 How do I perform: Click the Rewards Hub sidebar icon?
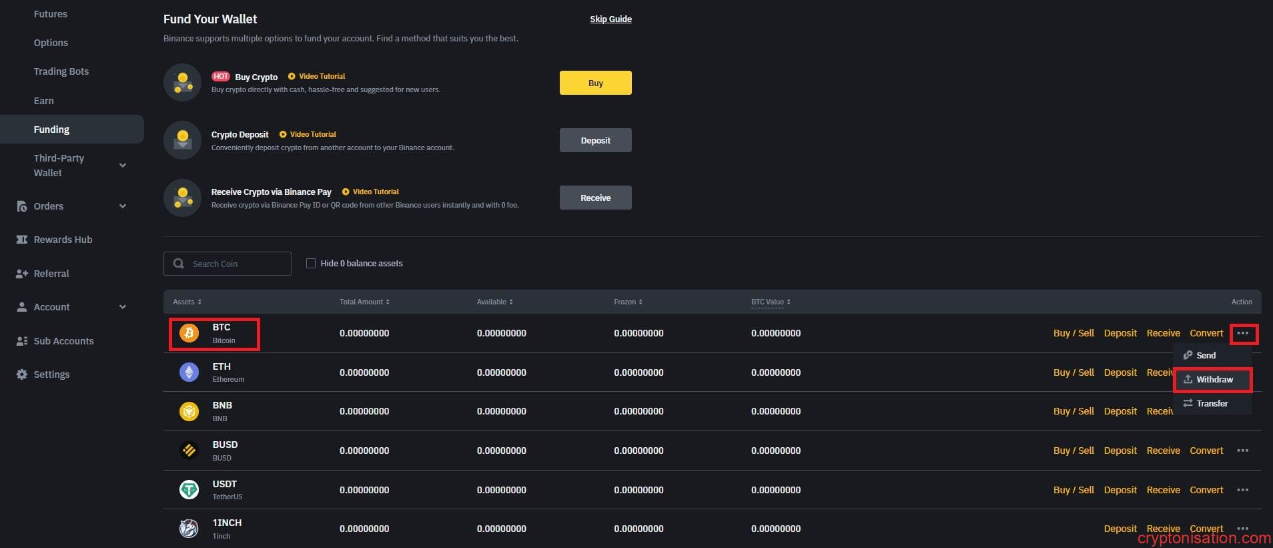[x=22, y=240]
